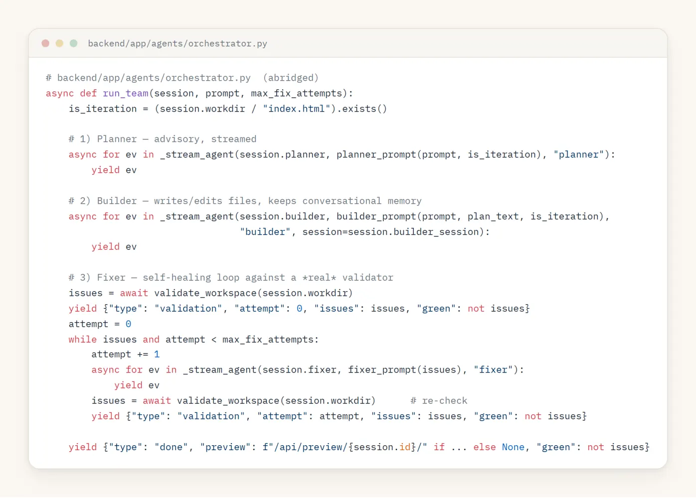Click the "attempt = 0" assignment line
This screenshot has height=498, width=696.
coord(100,324)
